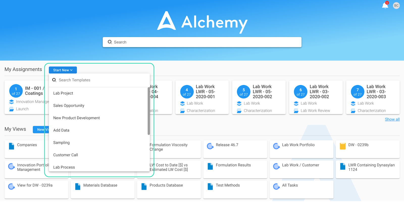Click the Release 46.7 view label
The width and height of the screenshot is (404, 203).
pyautogui.click(x=227, y=145)
